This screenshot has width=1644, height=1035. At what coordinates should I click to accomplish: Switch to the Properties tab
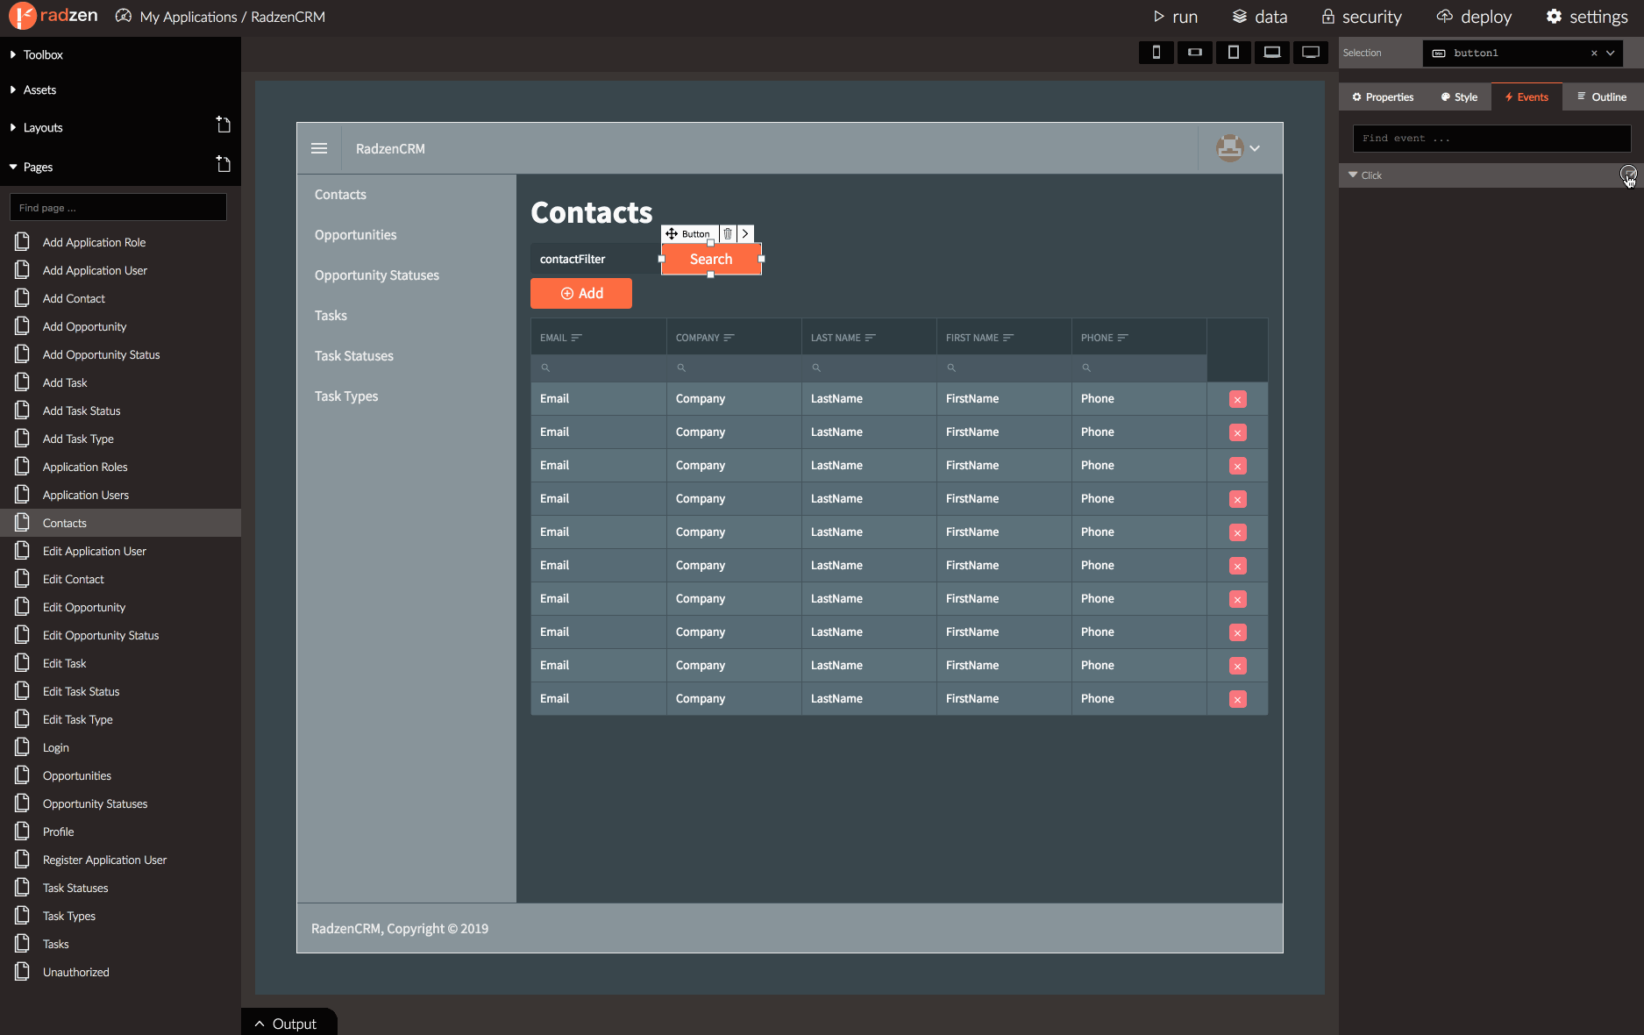1383,97
